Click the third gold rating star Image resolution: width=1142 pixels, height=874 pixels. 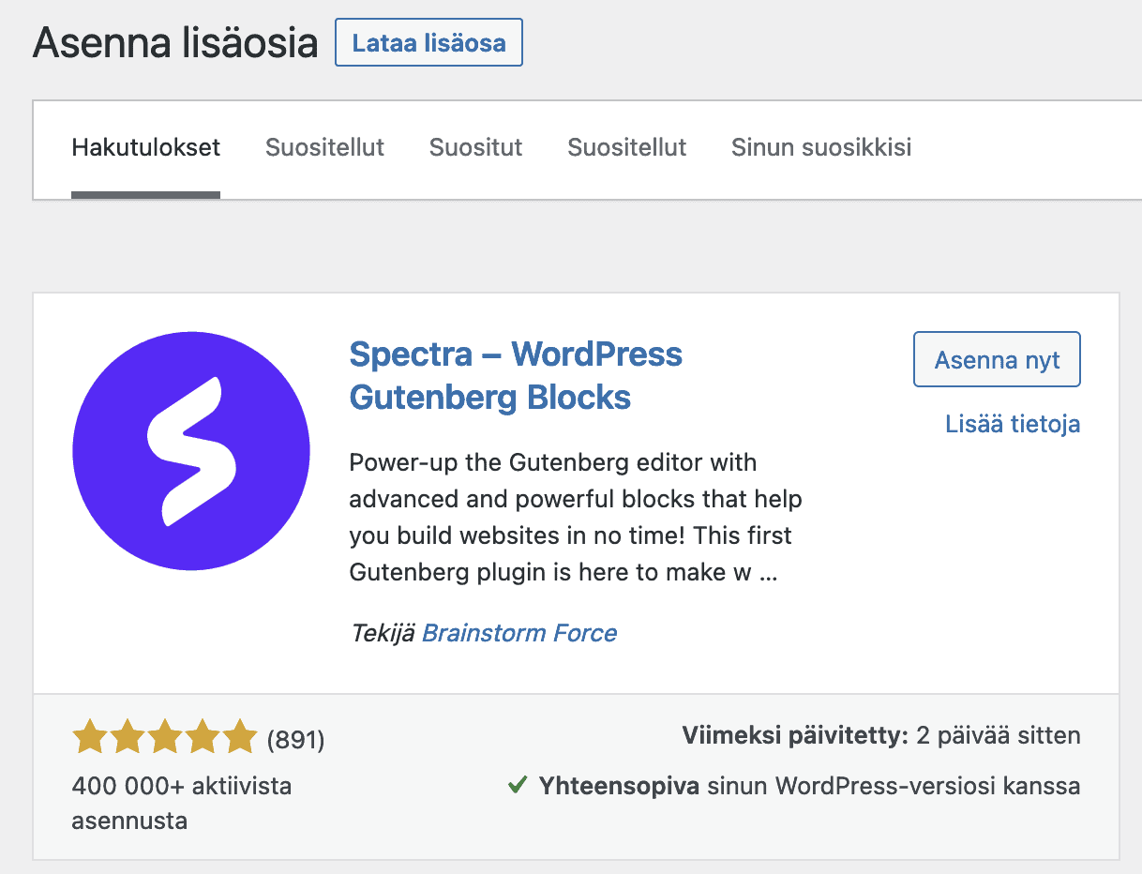tap(164, 737)
